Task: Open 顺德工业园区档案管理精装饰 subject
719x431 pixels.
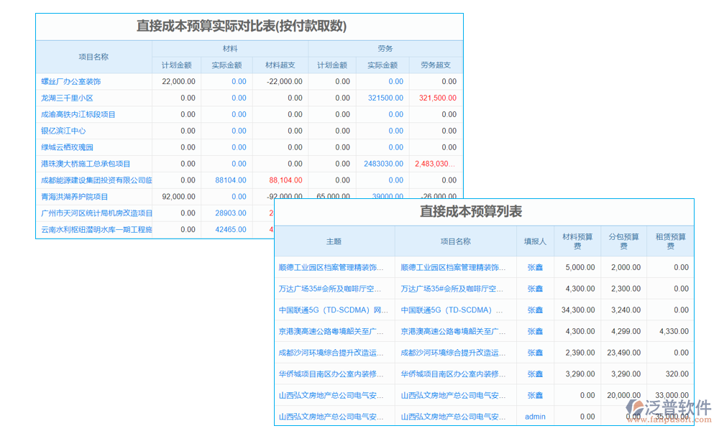Action: pos(333,267)
